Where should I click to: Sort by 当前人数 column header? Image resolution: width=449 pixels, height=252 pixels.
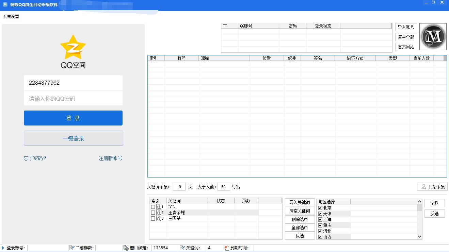coord(422,58)
